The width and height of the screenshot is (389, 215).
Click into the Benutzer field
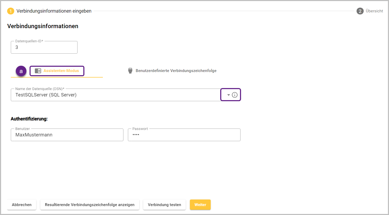[x=67, y=135]
